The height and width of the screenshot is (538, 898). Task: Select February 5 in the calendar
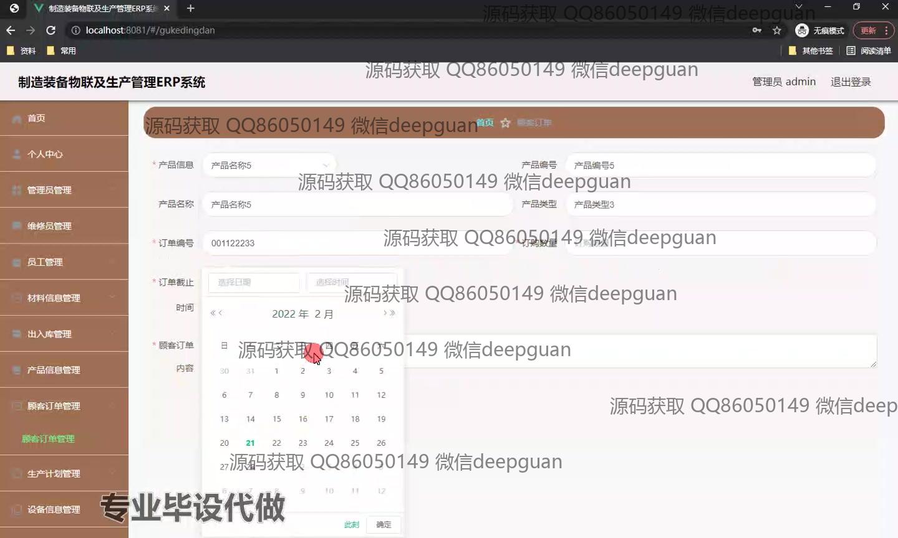[x=381, y=370]
